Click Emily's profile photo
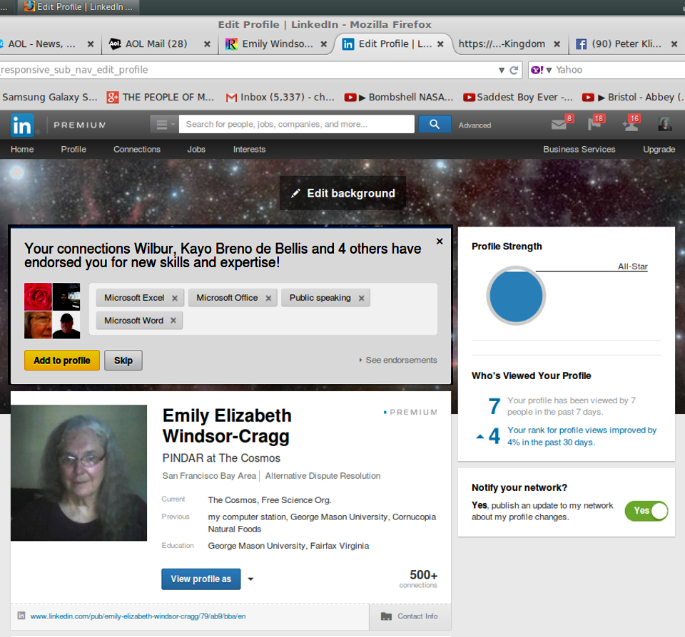This screenshot has height=637, width=685. click(x=78, y=473)
